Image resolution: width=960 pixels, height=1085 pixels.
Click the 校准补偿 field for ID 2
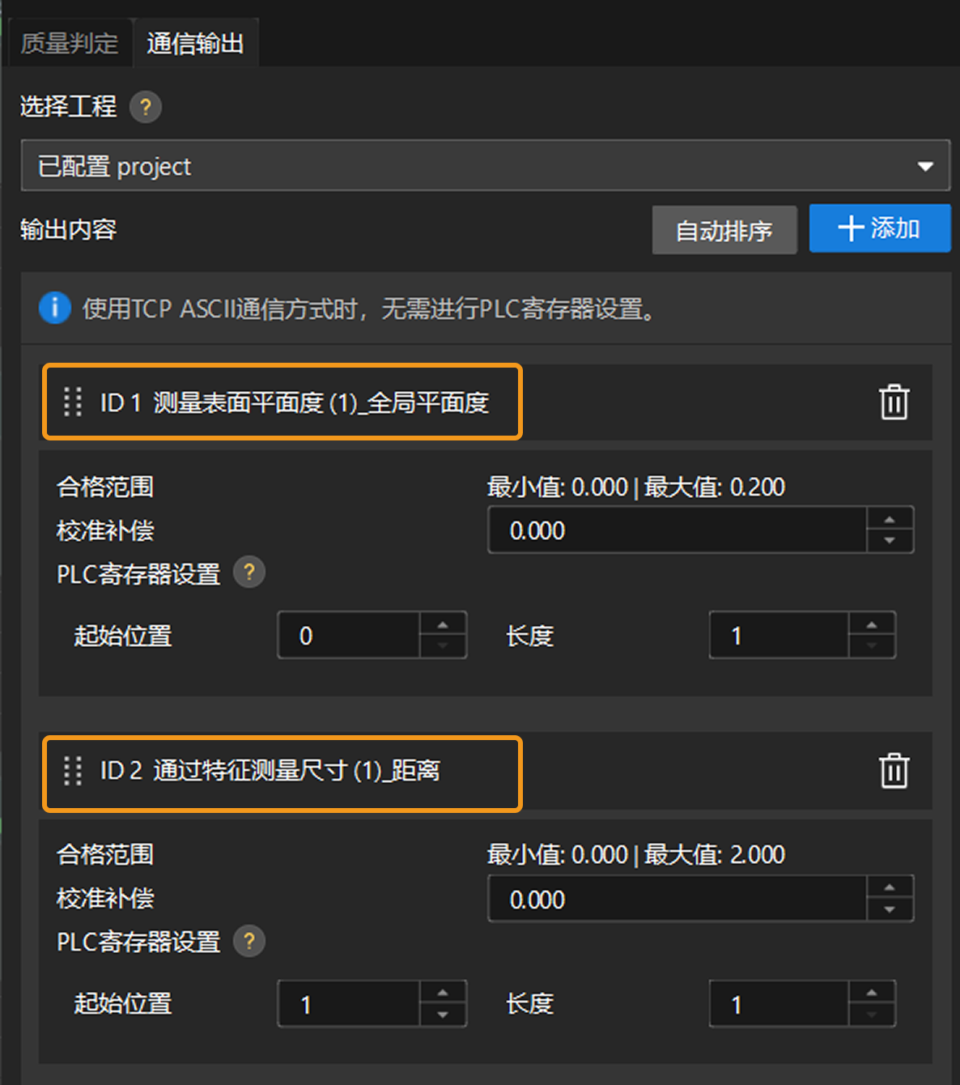(x=678, y=899)
